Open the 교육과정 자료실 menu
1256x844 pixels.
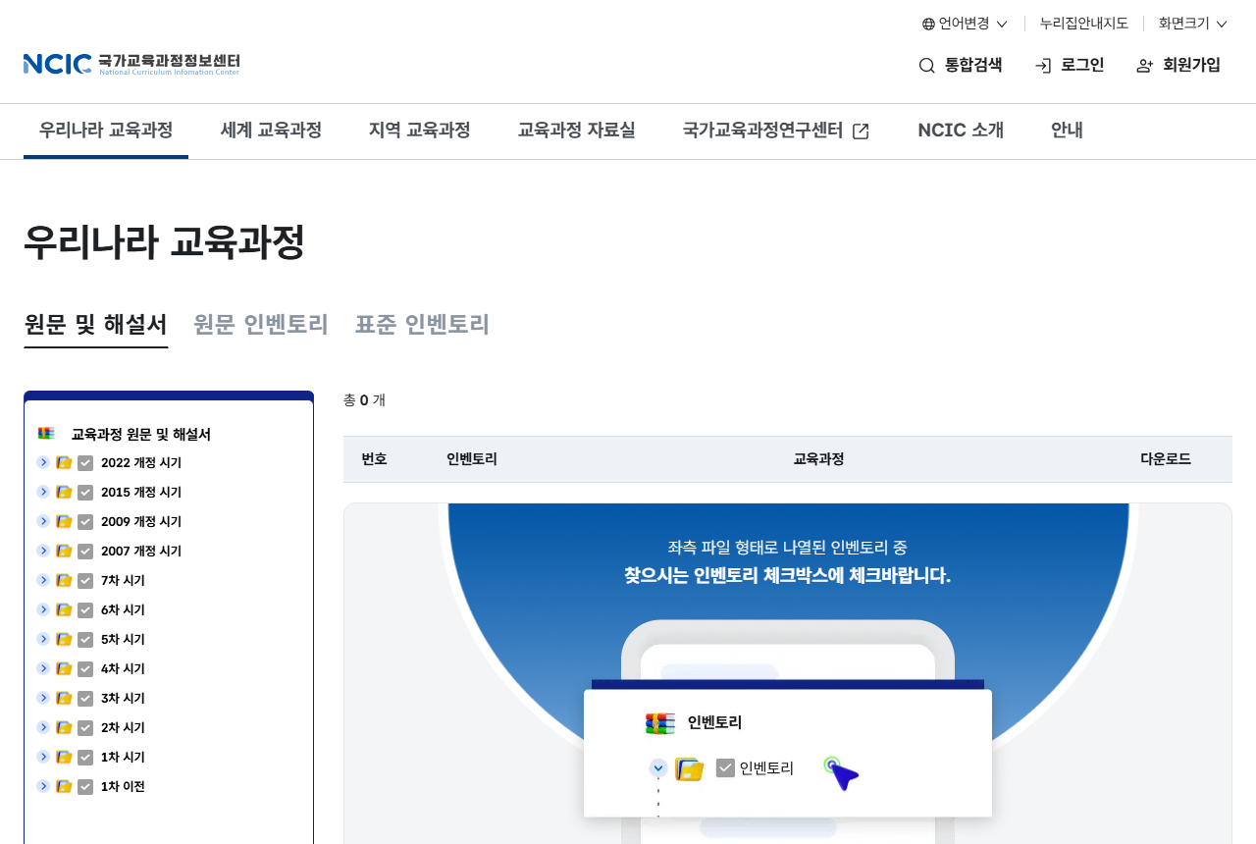coord(576,131)
